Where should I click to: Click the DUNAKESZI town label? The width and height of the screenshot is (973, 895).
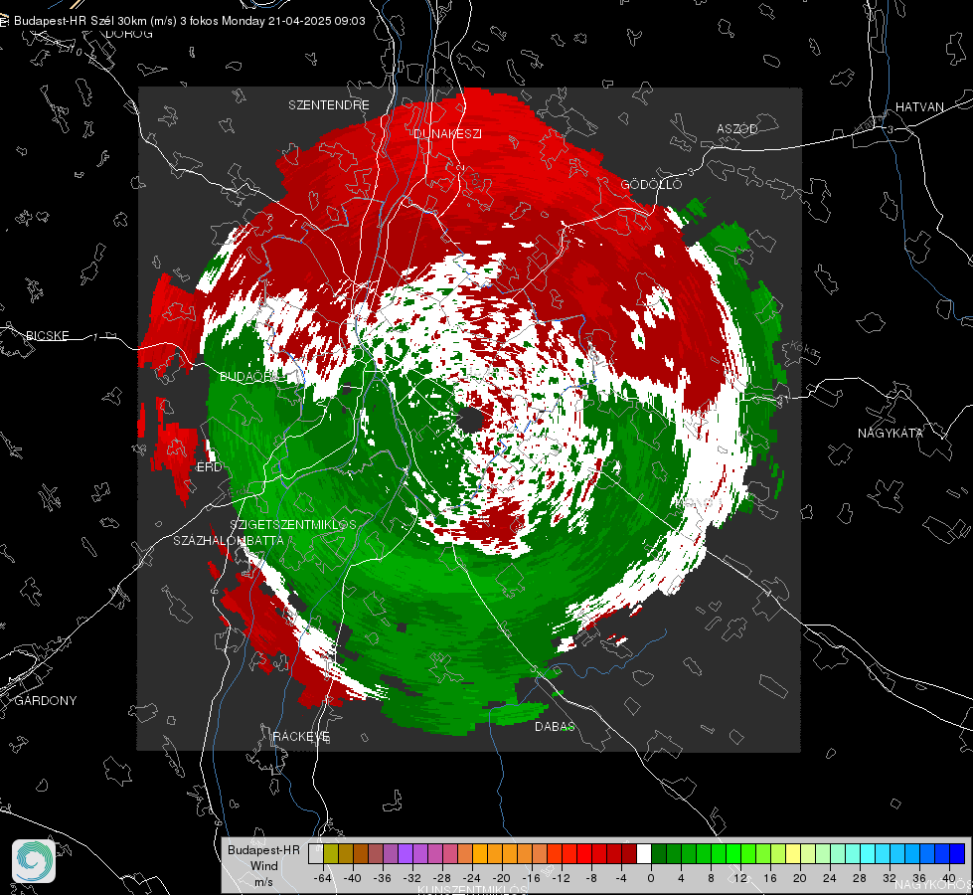point(447,134)
